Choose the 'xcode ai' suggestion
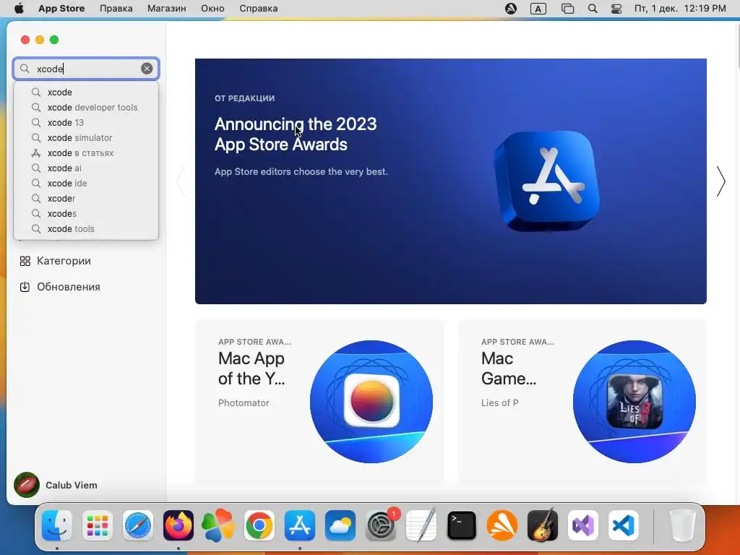Screen dimensions: 740x555 pyautogui.click(x=86, y=168)
